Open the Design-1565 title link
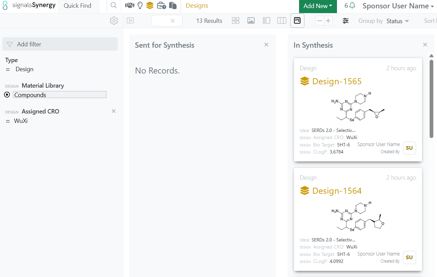Screen dimensions: 437x277 click(337, 81)
